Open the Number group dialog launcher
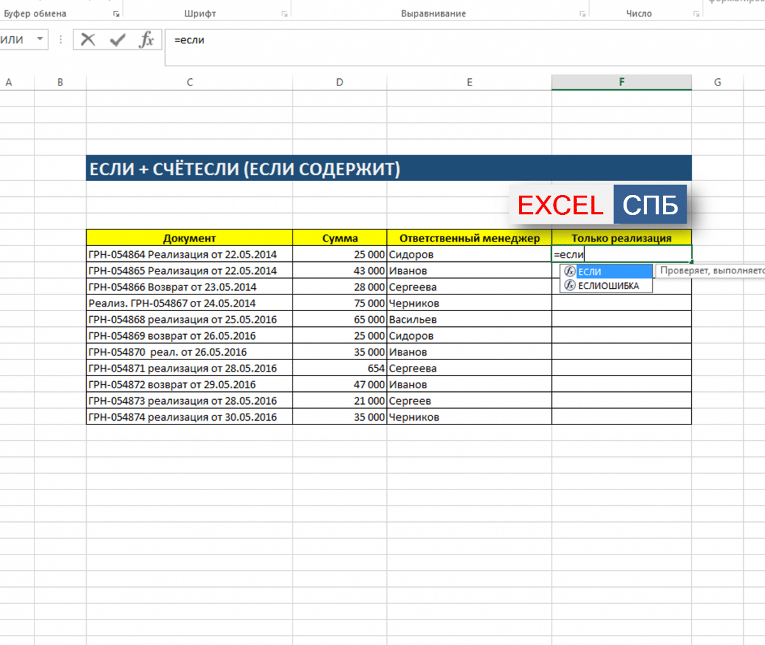Image resolution: width=765 pixels, height=645 pixels. 696,14
